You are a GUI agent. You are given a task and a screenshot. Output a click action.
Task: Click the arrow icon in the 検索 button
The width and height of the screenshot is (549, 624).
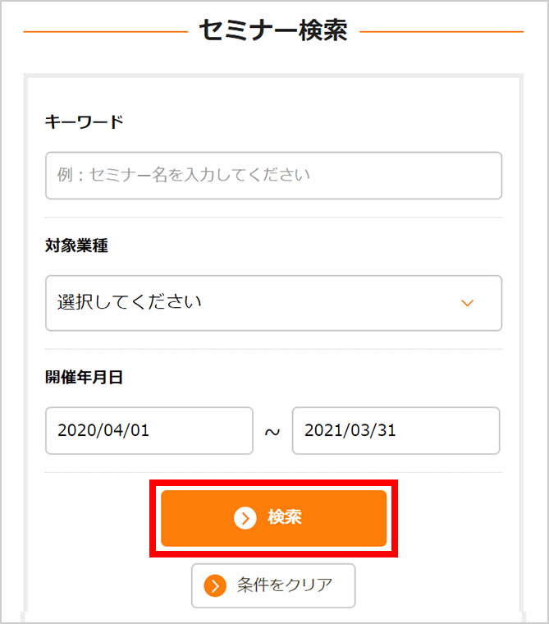pyautogui.click(x=245, y=518)
